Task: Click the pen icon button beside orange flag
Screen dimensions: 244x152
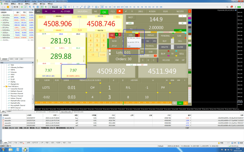Action: pos(126,11)
